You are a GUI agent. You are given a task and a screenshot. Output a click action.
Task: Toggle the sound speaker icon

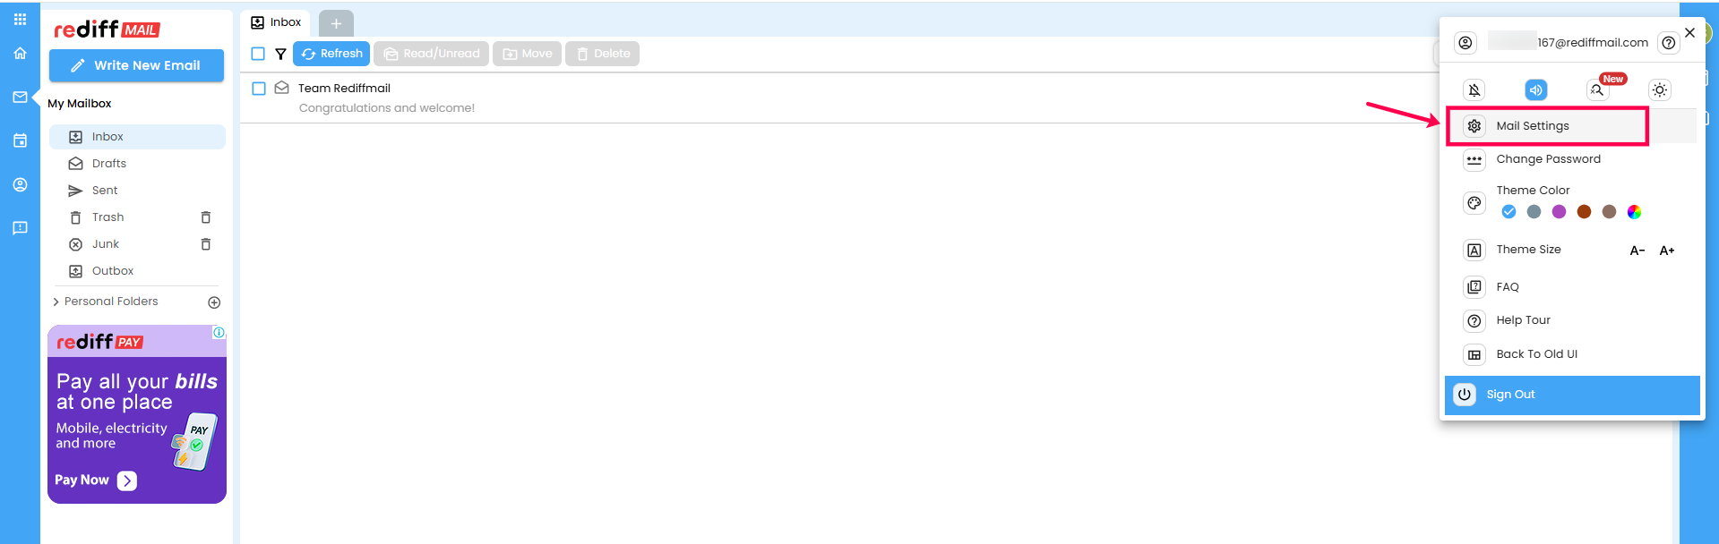1535,89
